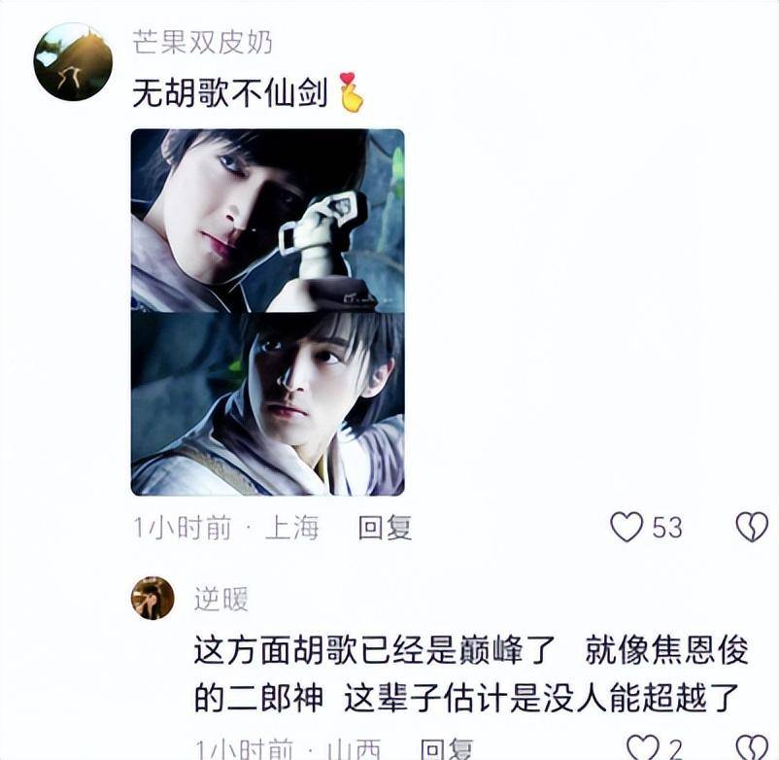Tap the like count 2 on the reply
Screen dimensions: 779x760
[x=675, y=748]
